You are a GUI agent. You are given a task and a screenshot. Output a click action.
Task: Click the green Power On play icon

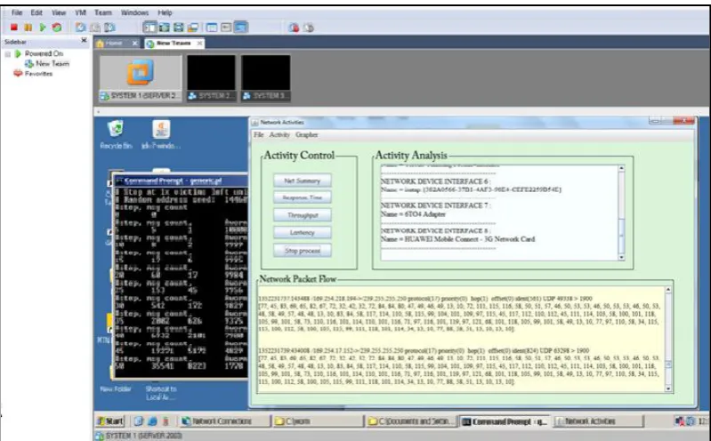coord(43,28)
